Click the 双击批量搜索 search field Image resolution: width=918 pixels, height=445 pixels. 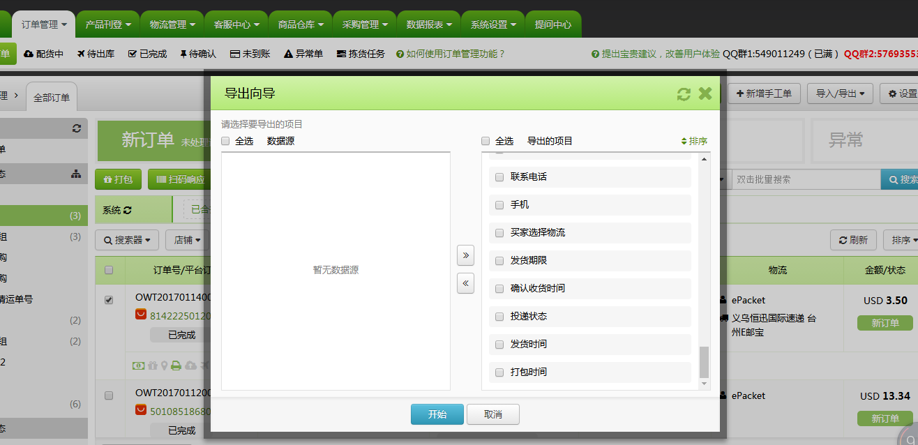pyautogui.click(x=806, y=179)
